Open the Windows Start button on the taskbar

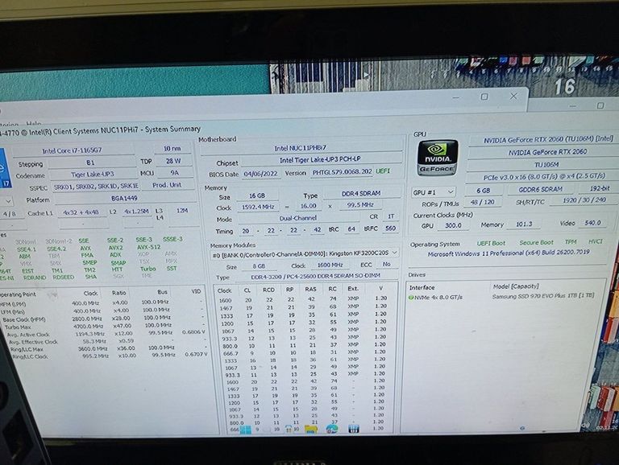pos(245,429)
